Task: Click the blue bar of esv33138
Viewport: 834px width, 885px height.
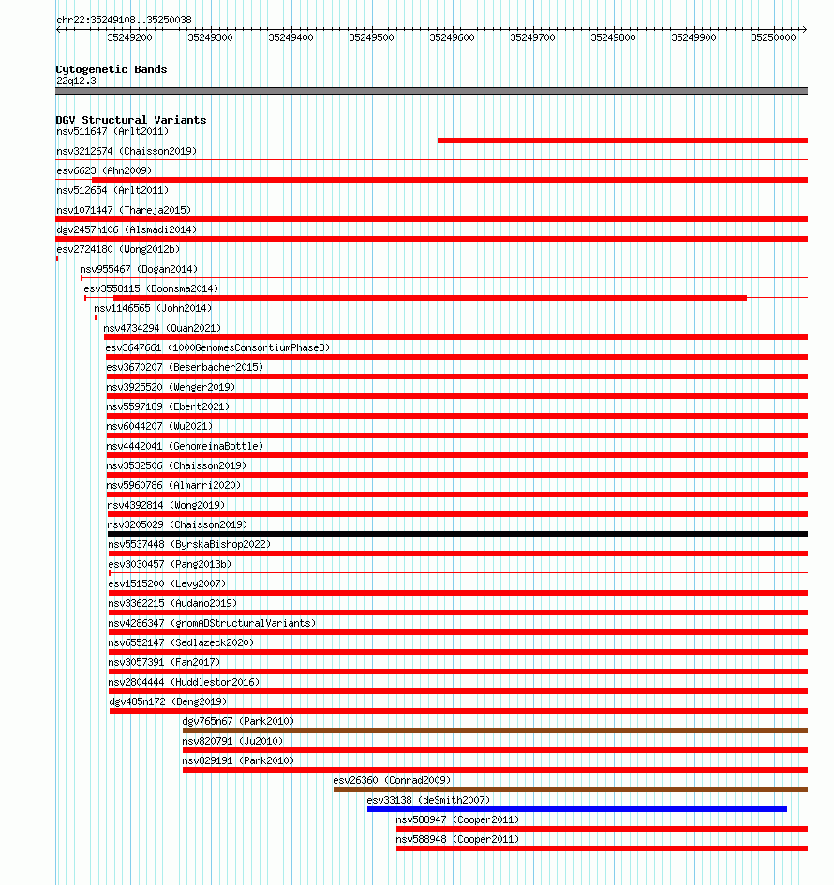Action: coord(577,809)
